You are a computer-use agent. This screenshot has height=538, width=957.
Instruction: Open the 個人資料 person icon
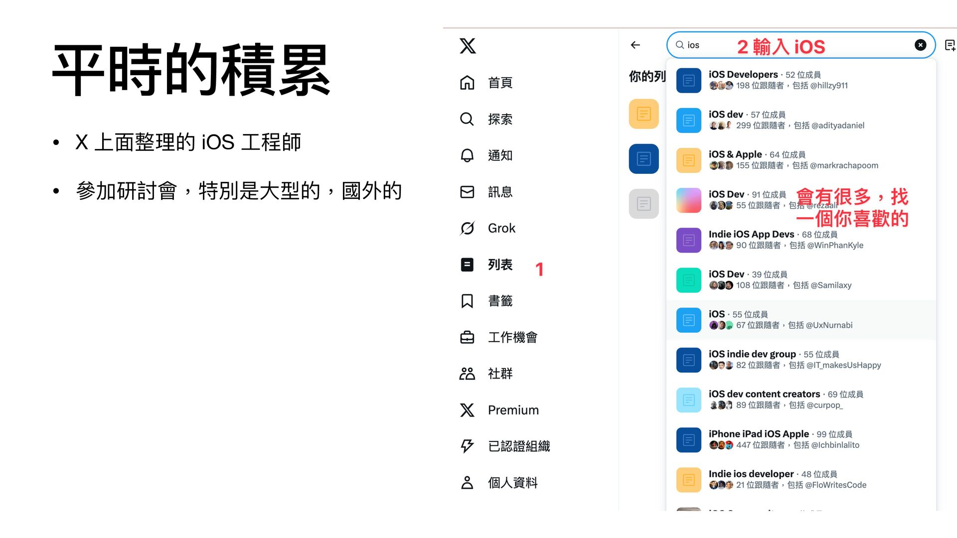tap(467, 483)
